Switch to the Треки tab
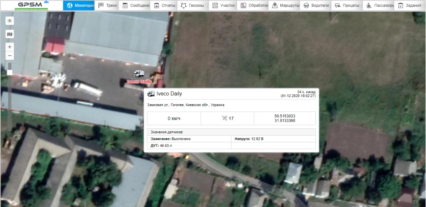Image resolution: width=426 pixels, height=207 pixels. (107, 6)
